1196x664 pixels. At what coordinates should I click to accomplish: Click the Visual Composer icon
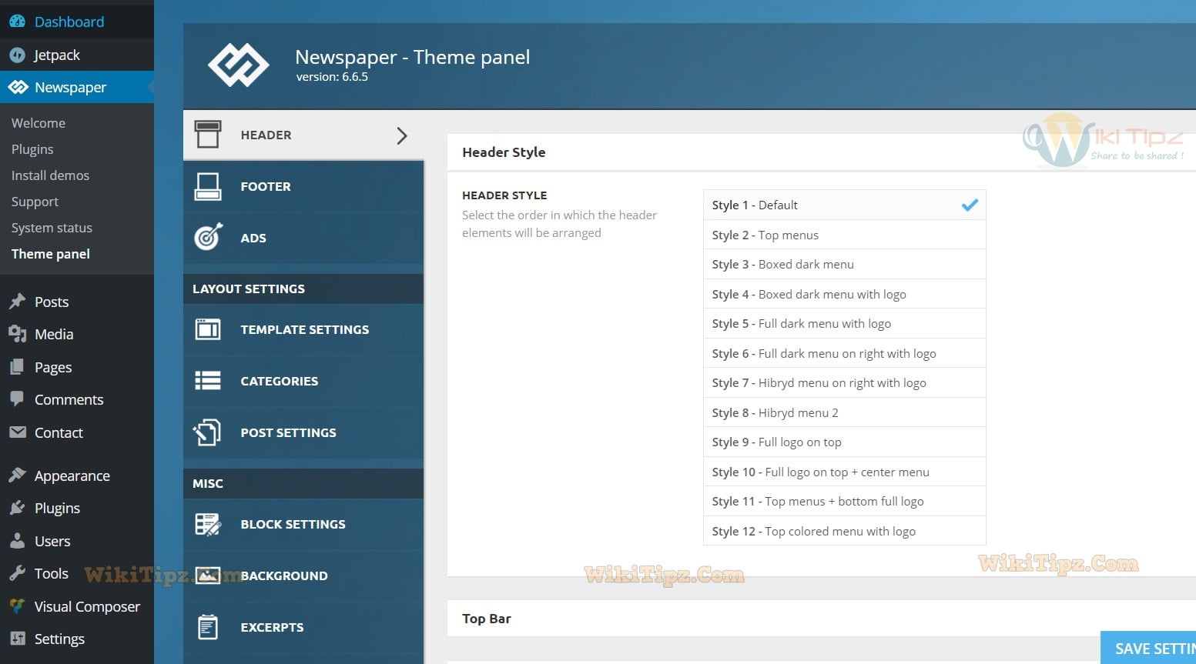click(17, 606)
